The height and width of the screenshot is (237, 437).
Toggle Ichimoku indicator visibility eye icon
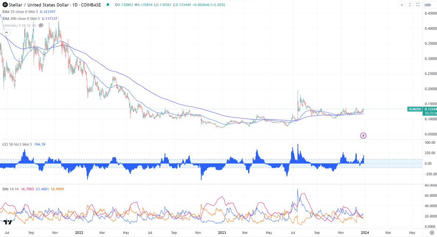click(41, 25)
